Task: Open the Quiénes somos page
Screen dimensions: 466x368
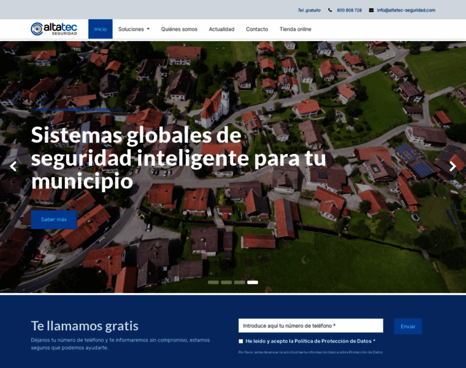Action: [x=179, y=29]
